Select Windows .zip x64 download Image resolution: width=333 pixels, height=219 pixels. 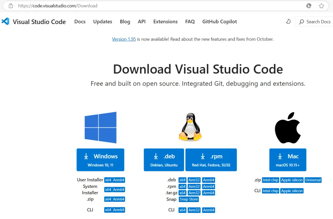pos(108,199)
